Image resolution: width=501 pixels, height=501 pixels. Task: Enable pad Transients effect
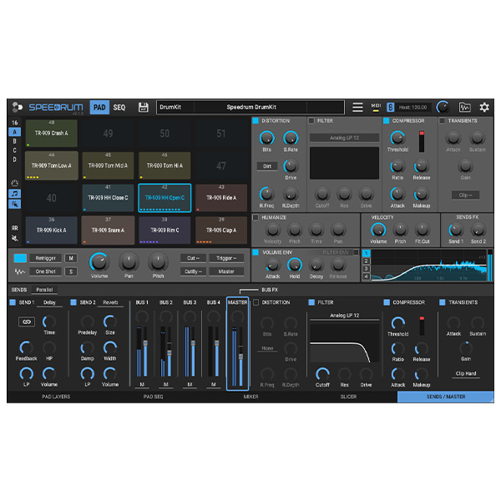(x=442, y=121)
